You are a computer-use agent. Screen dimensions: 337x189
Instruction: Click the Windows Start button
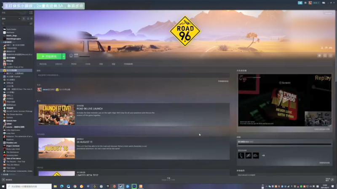(x=3, y=186)
